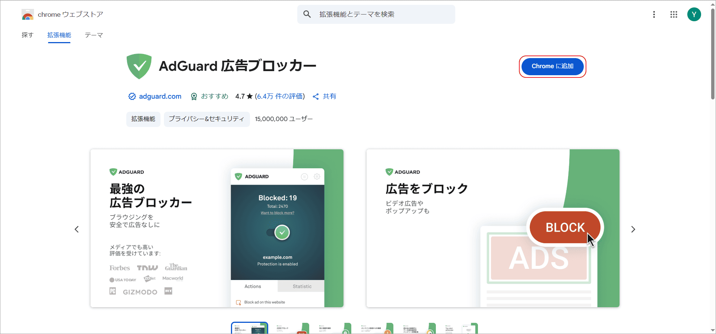The image size is (716, 334).
Task: Click the page vertical scrollbar thumb
Action: coord(713,54)
